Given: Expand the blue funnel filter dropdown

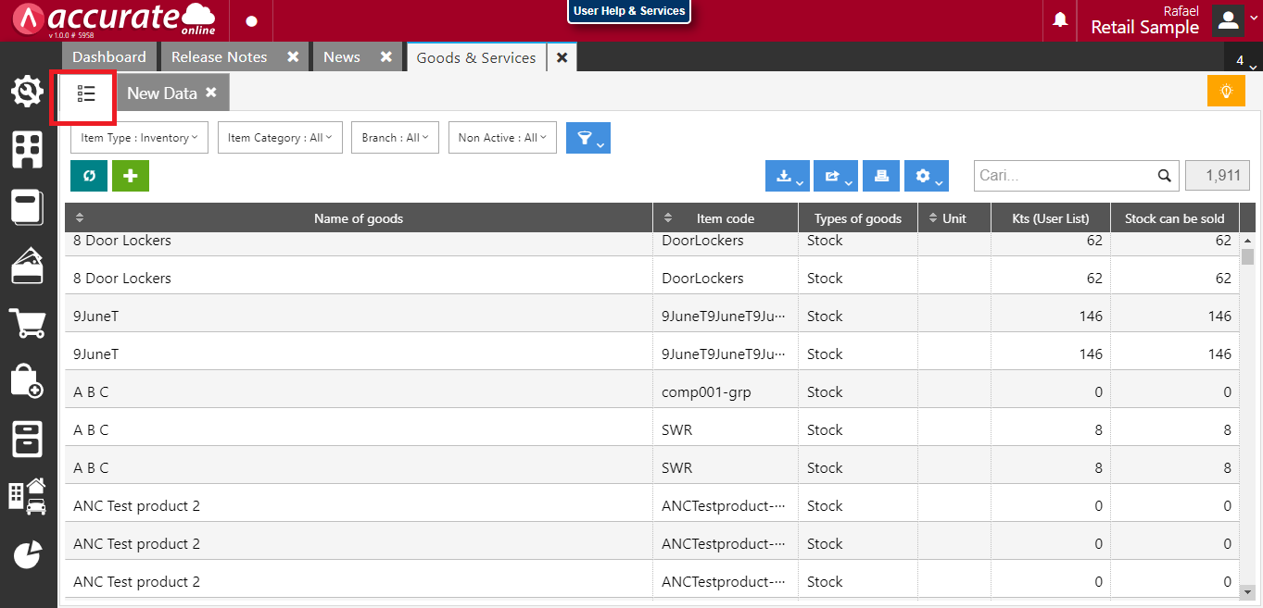Looking at the screenshot, I should coord(588,138).
